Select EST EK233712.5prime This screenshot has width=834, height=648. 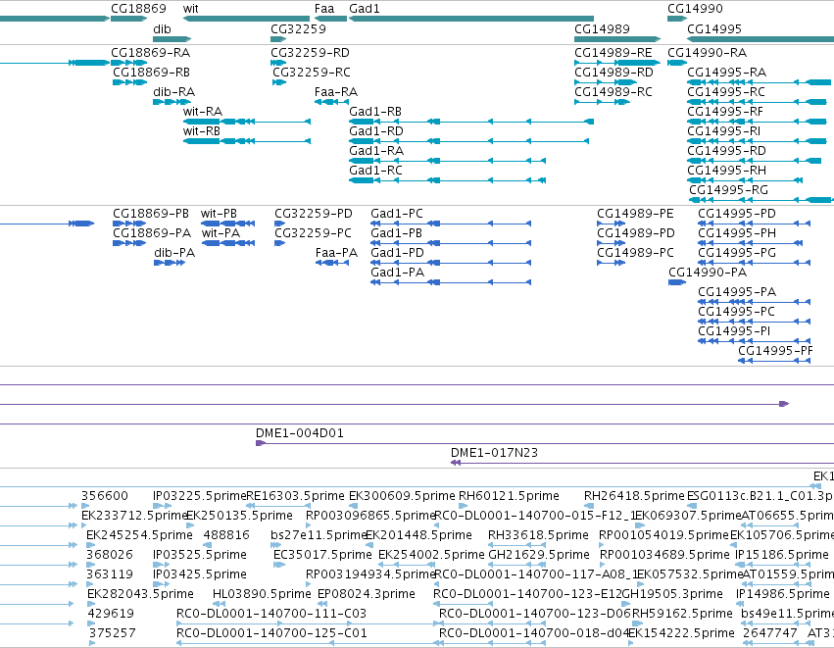click(x=134, y=516)
